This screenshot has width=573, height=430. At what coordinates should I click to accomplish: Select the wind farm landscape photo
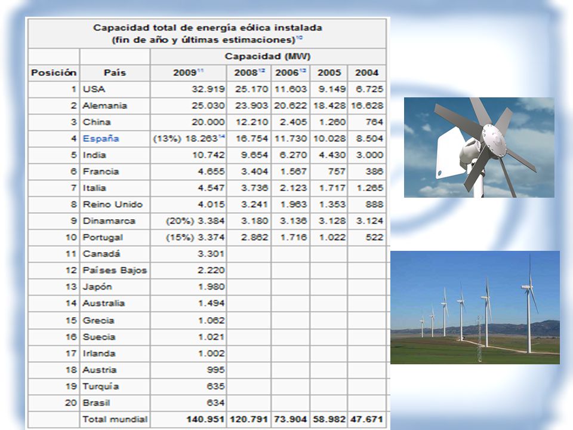(x=475, y=308)
